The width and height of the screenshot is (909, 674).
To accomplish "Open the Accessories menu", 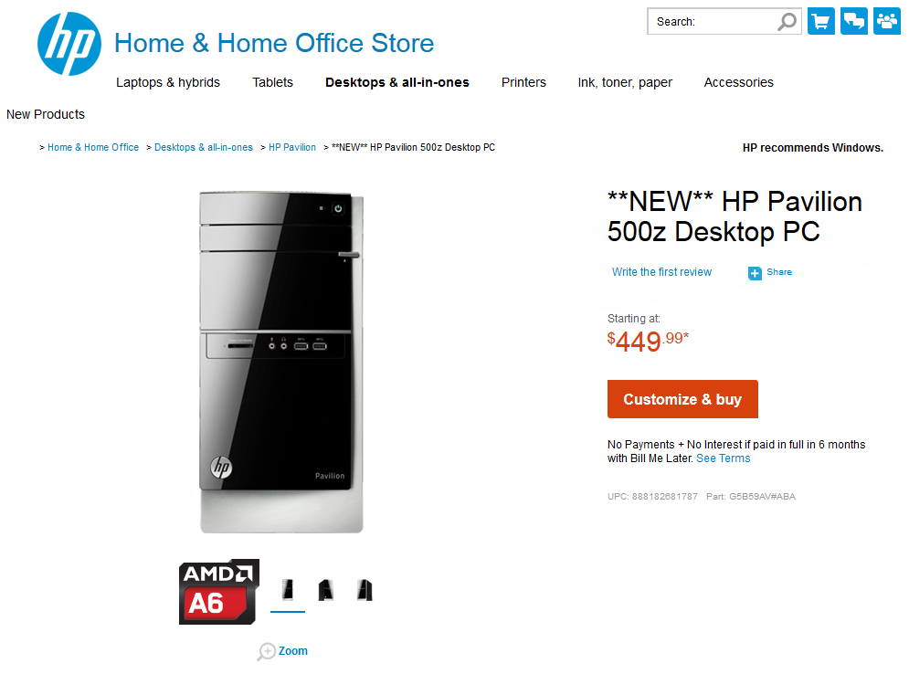I will 738,82.
